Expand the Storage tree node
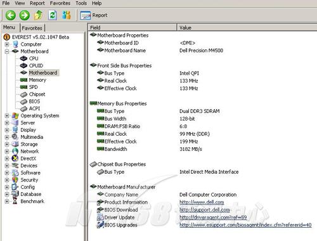Image resolution: width=317 pixels, height=241 pixels. coord(7,145)
